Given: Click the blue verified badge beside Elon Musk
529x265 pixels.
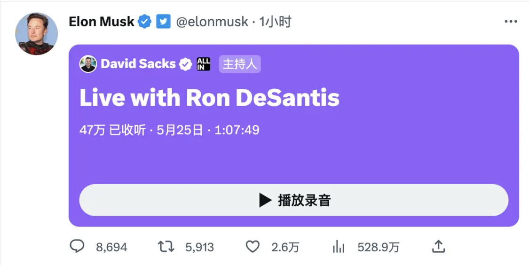Looking at the screenshot, I should [144, 22].
